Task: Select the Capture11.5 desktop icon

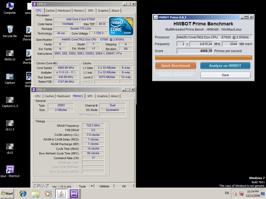Action: click(10, 102)
